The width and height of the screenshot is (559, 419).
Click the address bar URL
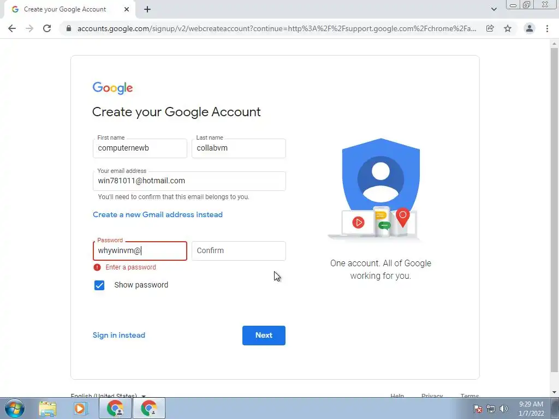coord(277,28)
